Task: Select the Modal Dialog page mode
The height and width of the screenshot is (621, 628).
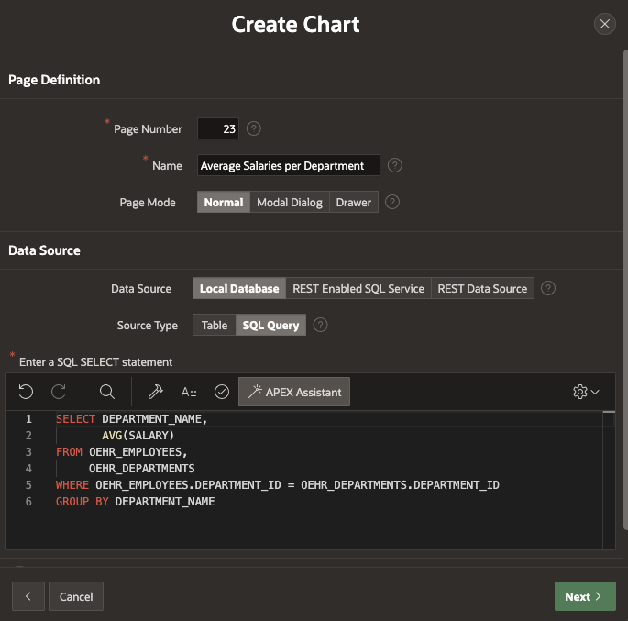Action: pos(290,202)
